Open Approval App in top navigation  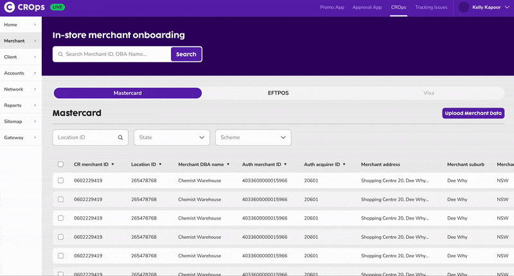pos(367,7)
